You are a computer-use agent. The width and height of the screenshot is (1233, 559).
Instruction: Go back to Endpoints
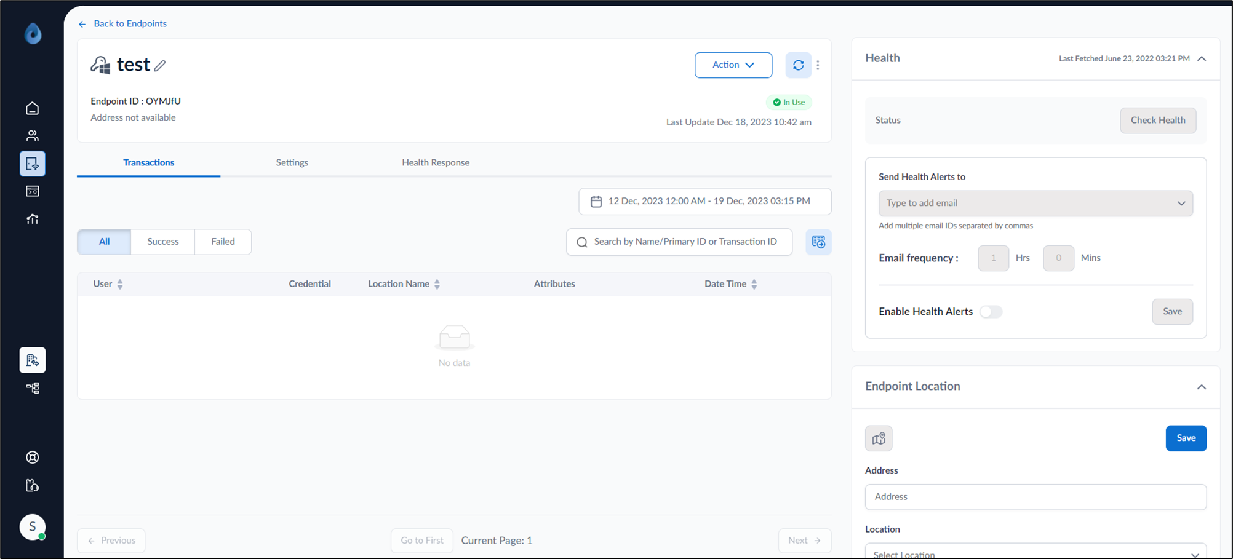[123, 24]
